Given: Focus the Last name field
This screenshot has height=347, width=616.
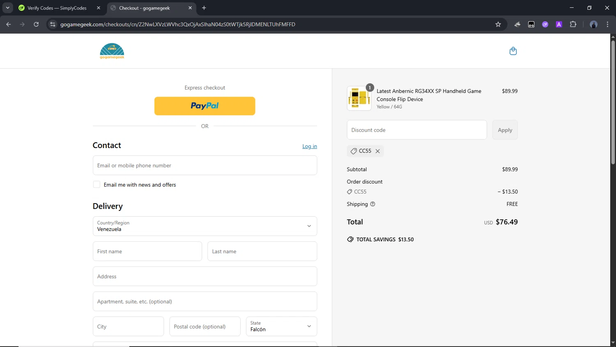Looking at the screenshot, I should point(262,251).
